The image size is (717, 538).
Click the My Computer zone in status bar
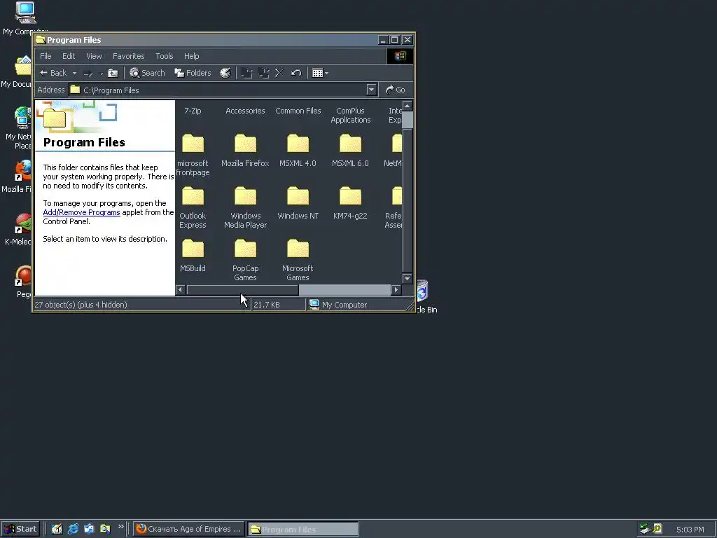click(x=338, y=305)
